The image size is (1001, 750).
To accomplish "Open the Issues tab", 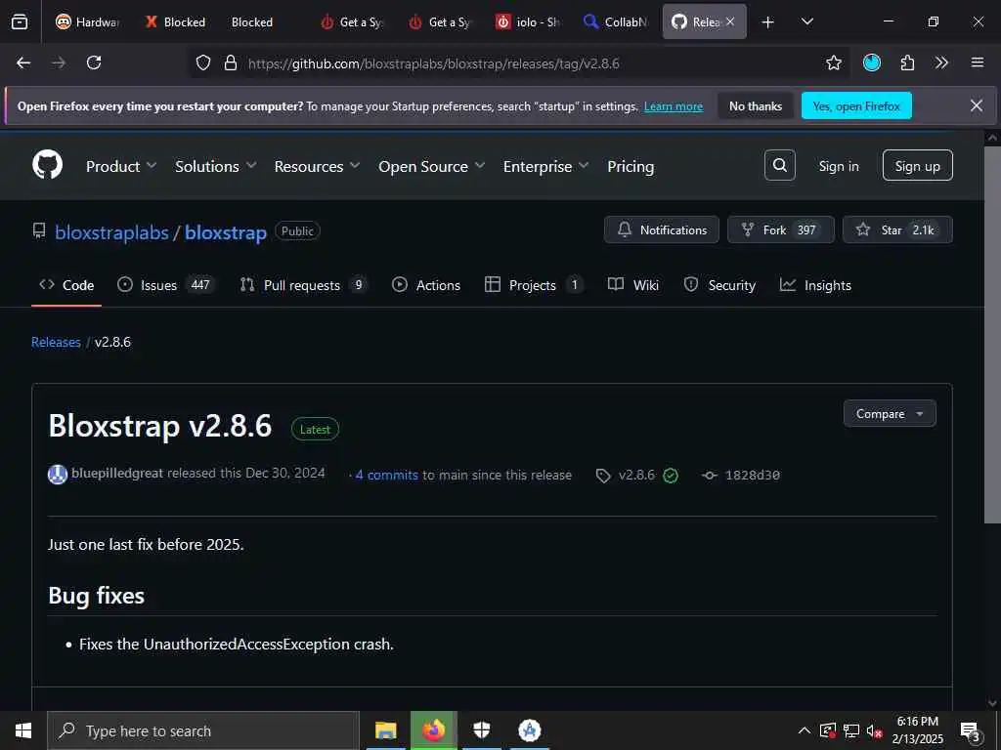I will click(166, 285).
